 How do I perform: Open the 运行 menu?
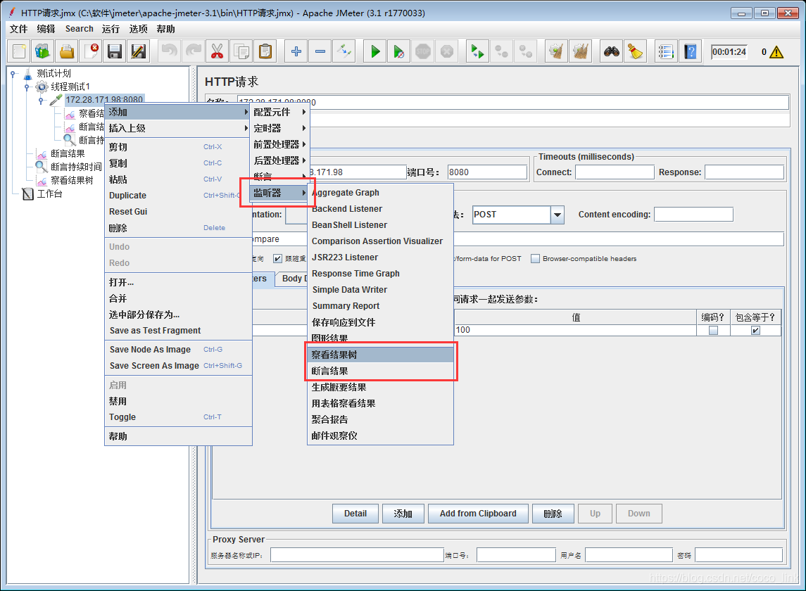click(x=111, y=29)
